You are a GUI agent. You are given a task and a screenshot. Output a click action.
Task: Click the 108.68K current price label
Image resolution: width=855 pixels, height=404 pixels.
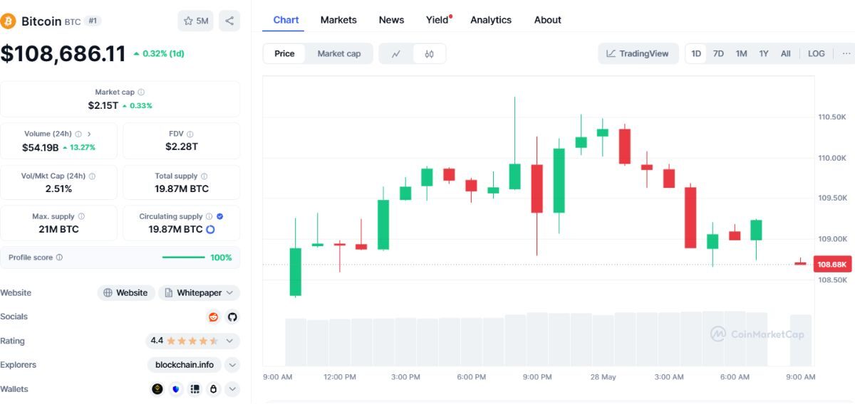[832, 265]
